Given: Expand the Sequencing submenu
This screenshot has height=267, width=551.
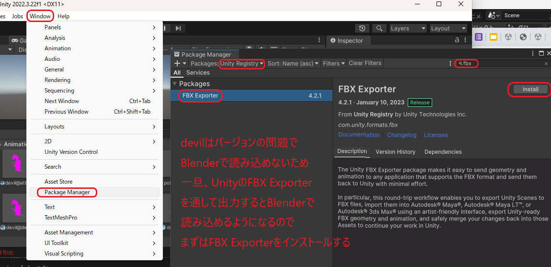Looking at the screenshot, I should [95, 91].
